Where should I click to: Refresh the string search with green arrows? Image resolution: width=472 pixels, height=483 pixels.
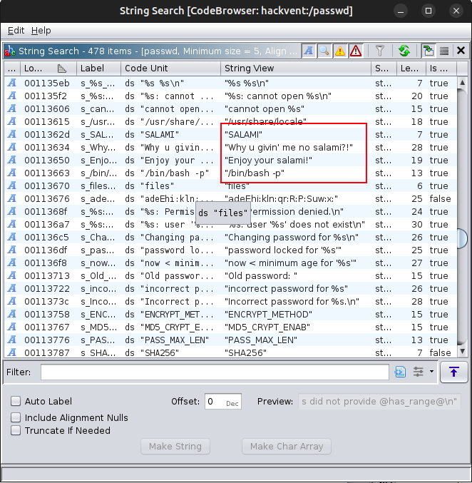coord(404,51)
